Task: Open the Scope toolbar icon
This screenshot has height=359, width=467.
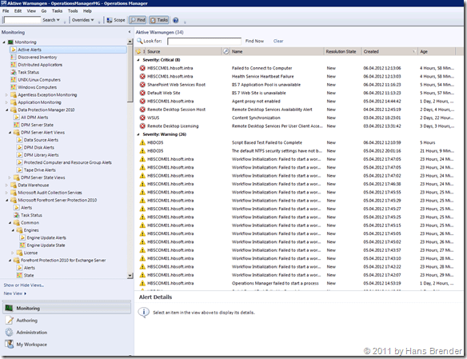Action: click(x=110, y=20)
